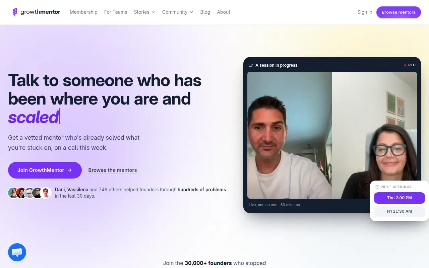Viewport: 429px width, 268px height.
Task: Expand the Community dropdown
Action: [x=177, y=12]
